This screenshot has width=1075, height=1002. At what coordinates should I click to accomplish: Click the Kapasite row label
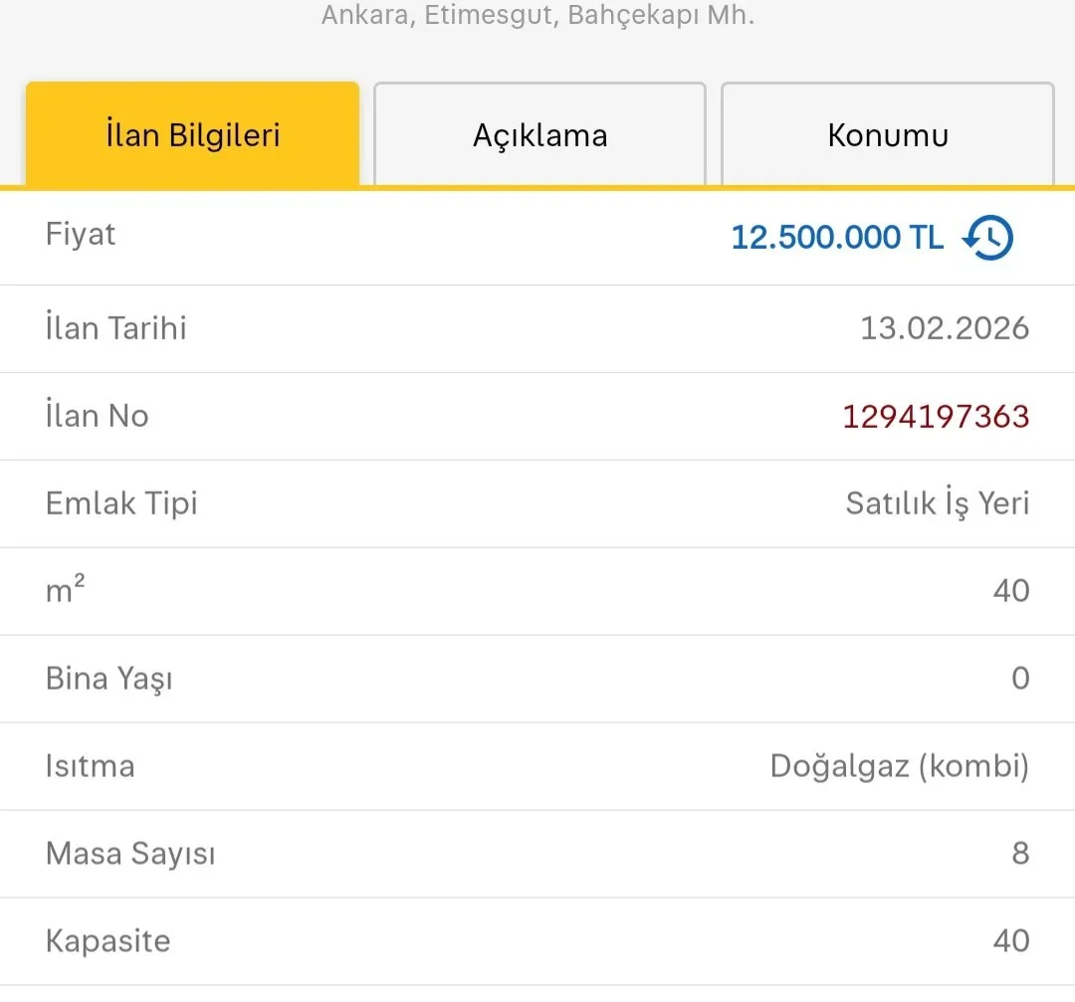107,941
